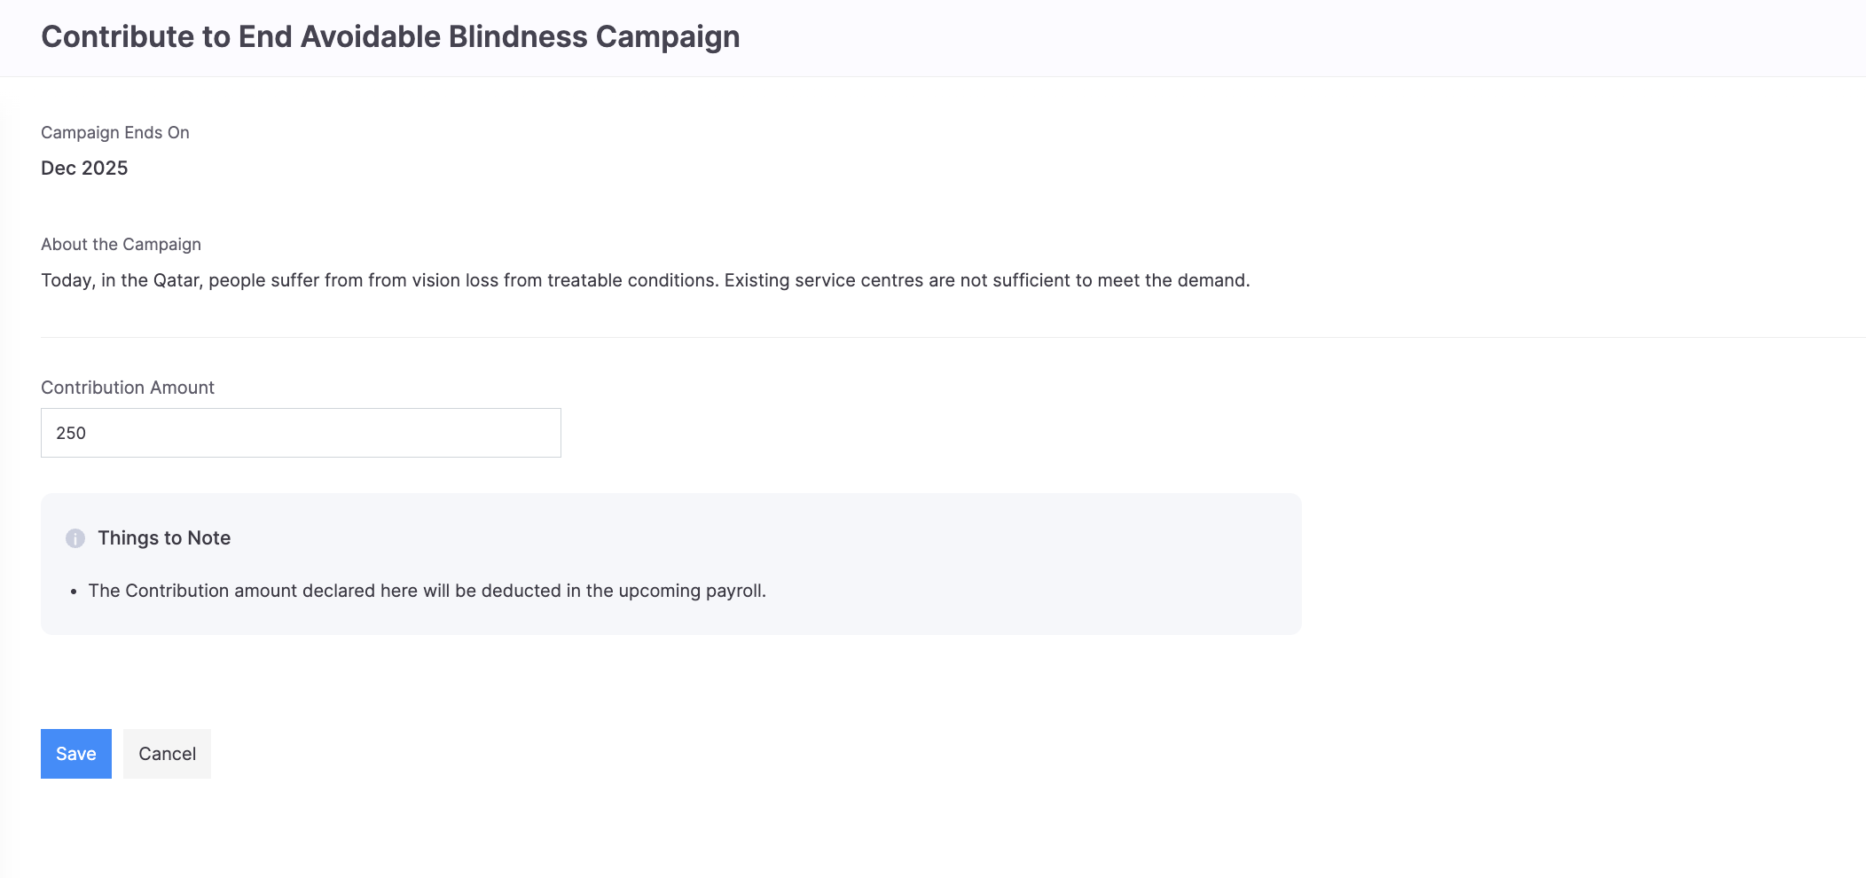Click the bullet point before the note
Screen dimensions: 1866x878
74,592
